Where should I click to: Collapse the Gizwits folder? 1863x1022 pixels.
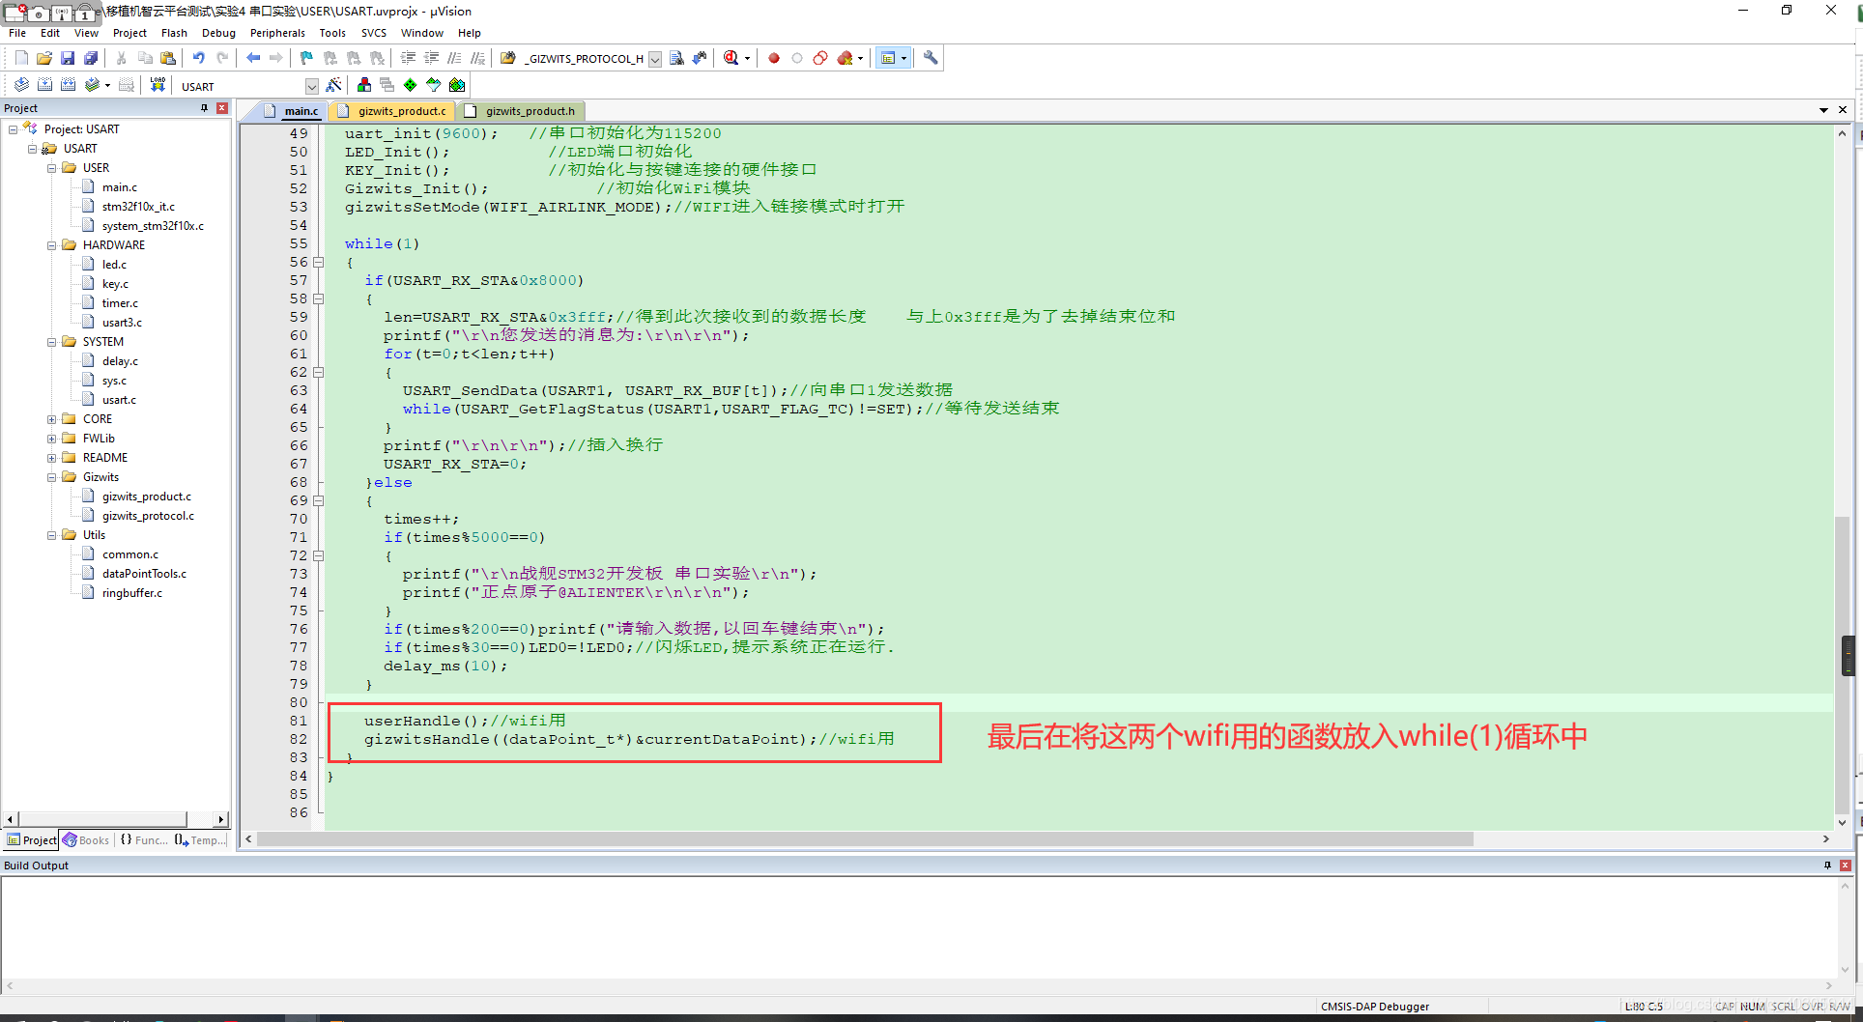[x=52, y=477]
